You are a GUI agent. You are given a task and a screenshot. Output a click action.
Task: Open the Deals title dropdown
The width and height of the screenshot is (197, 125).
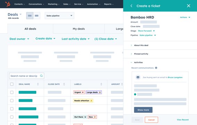point(15,15)
